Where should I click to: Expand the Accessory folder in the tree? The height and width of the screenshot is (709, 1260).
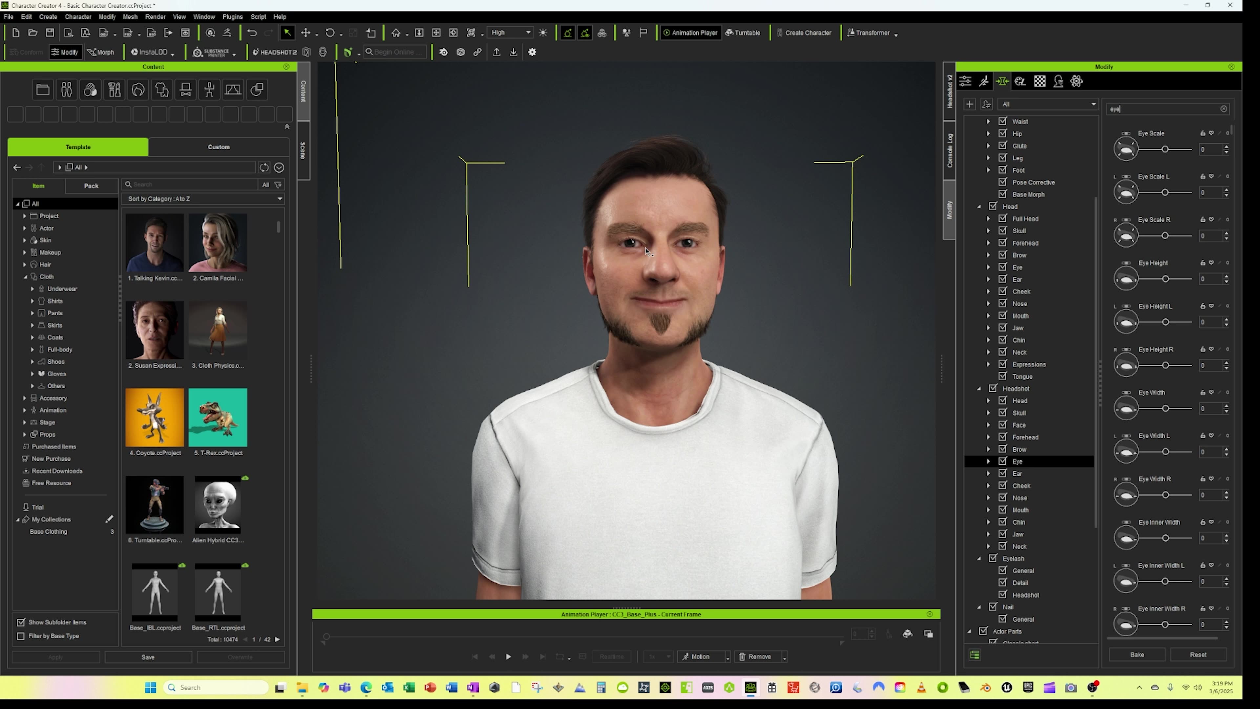(x=24, y=398)
